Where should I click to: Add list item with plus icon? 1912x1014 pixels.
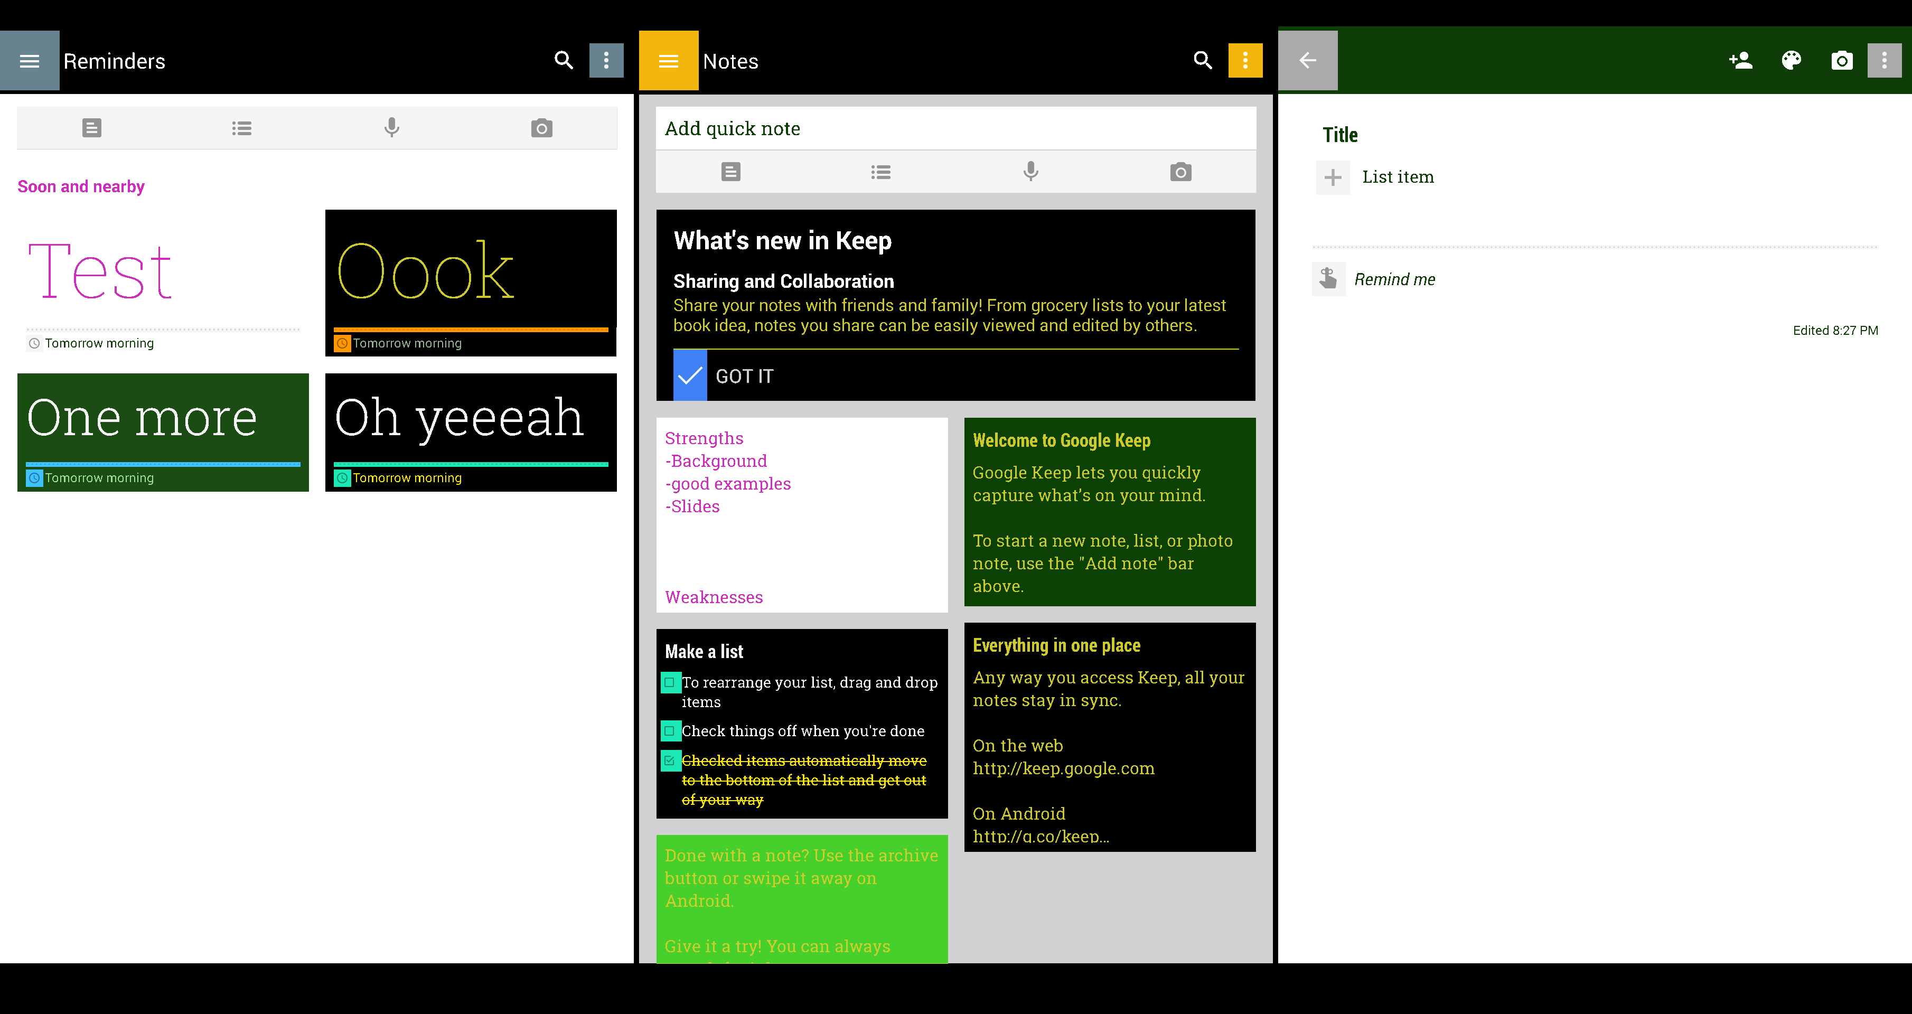coord(1333,177)
